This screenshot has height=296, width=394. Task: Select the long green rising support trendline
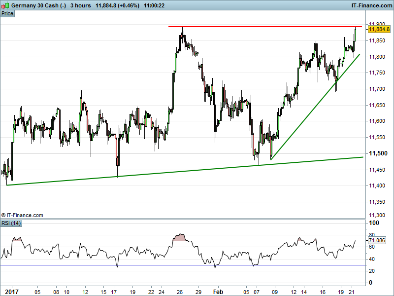coord(185,171)
